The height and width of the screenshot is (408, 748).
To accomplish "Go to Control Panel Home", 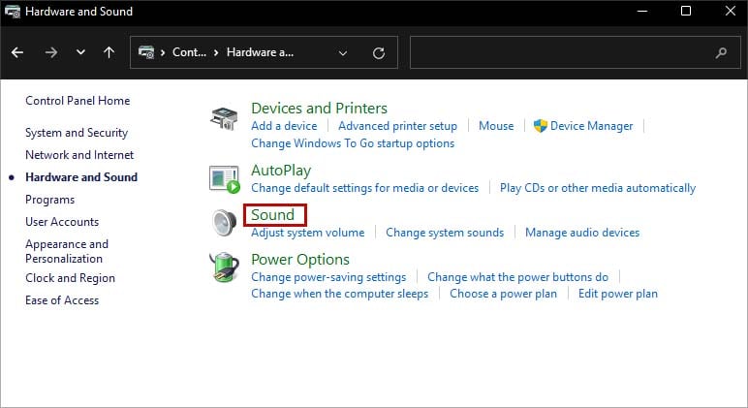I will point(78,101).
